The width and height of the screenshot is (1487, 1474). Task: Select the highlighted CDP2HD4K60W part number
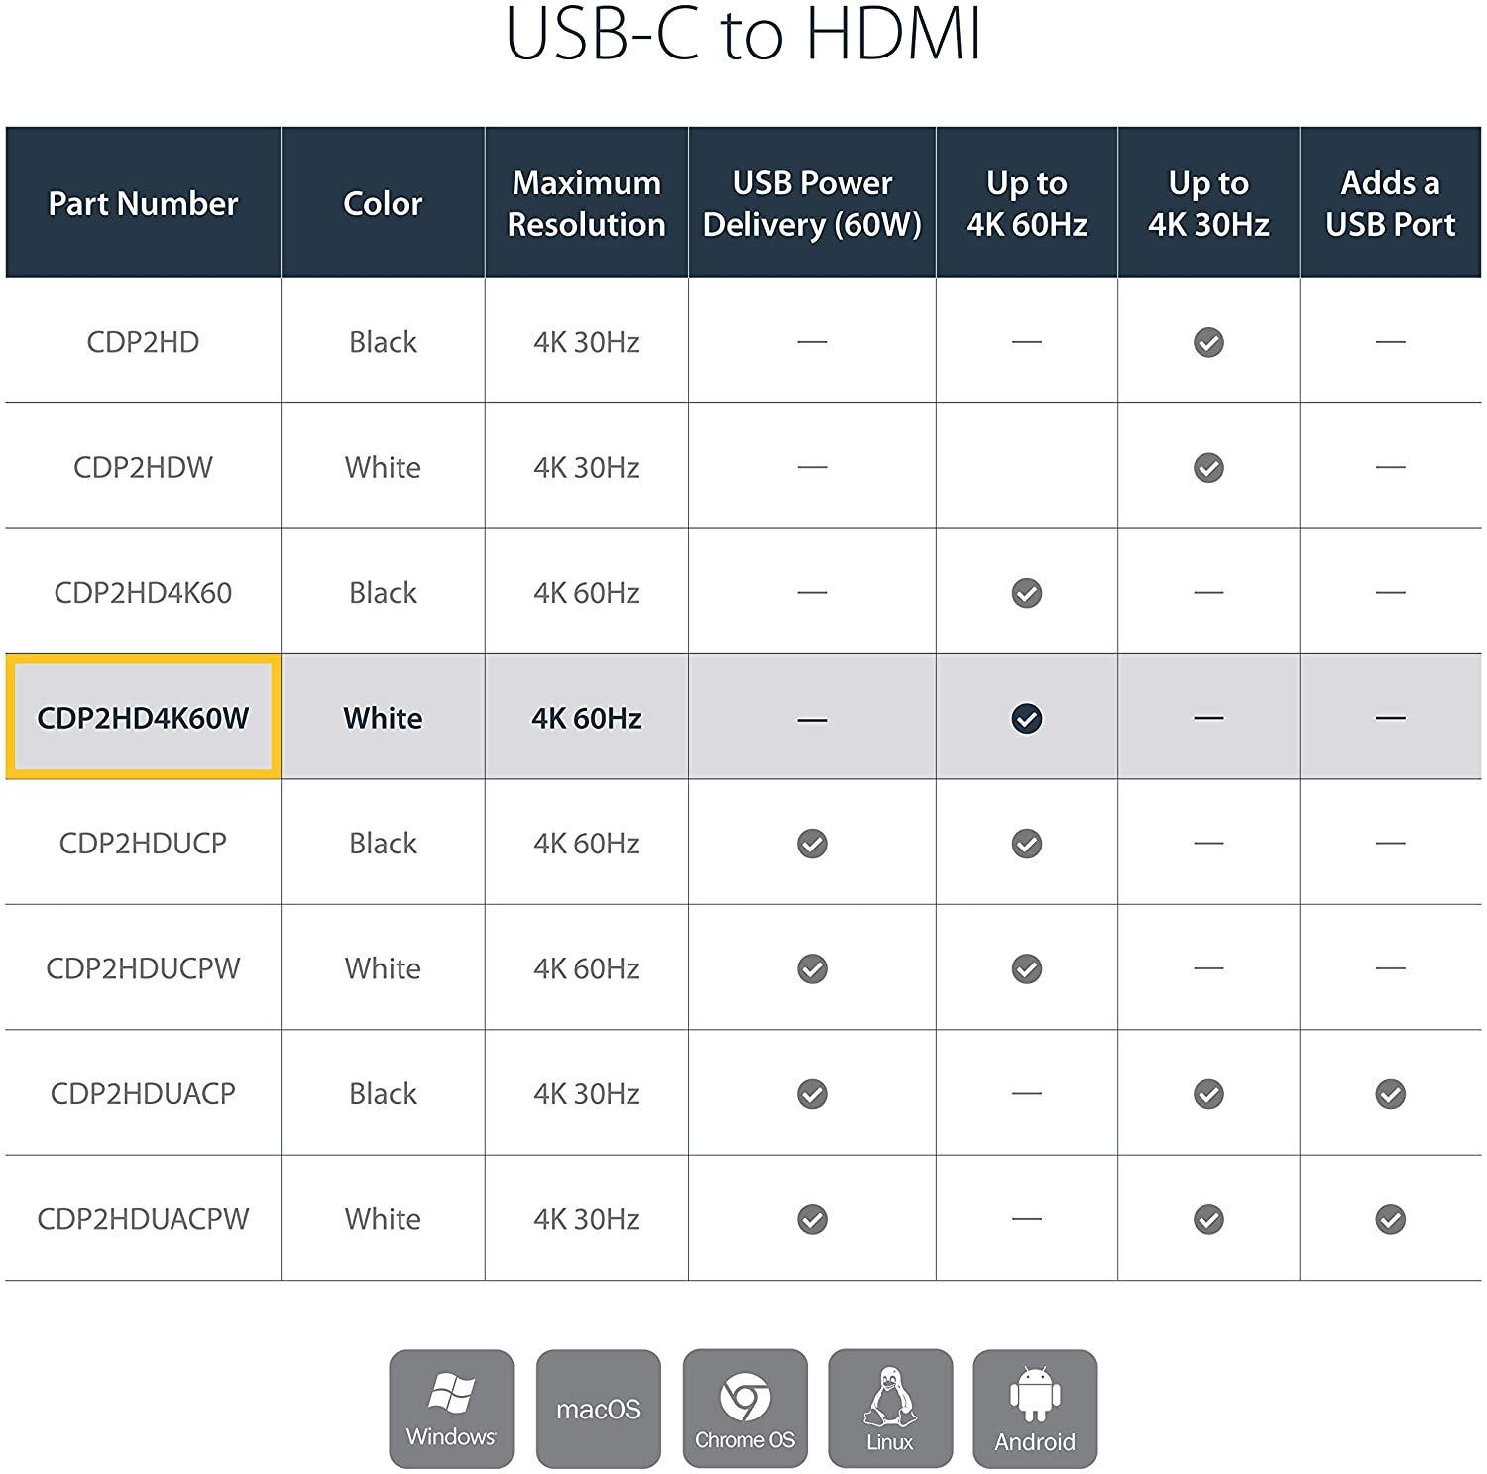click(x=143, y=718)
